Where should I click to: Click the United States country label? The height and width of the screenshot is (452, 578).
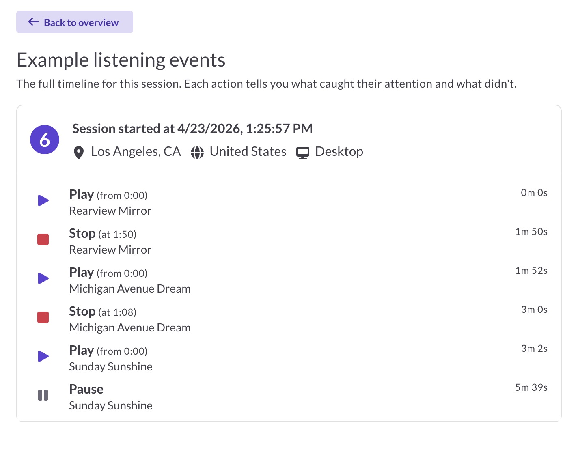click(x=248, y=151)
